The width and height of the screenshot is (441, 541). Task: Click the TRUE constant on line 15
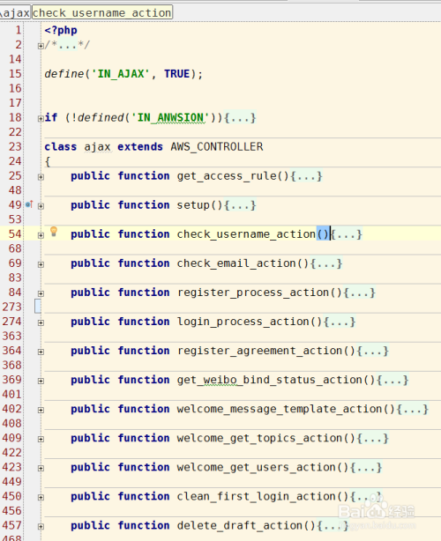[176, 74]
